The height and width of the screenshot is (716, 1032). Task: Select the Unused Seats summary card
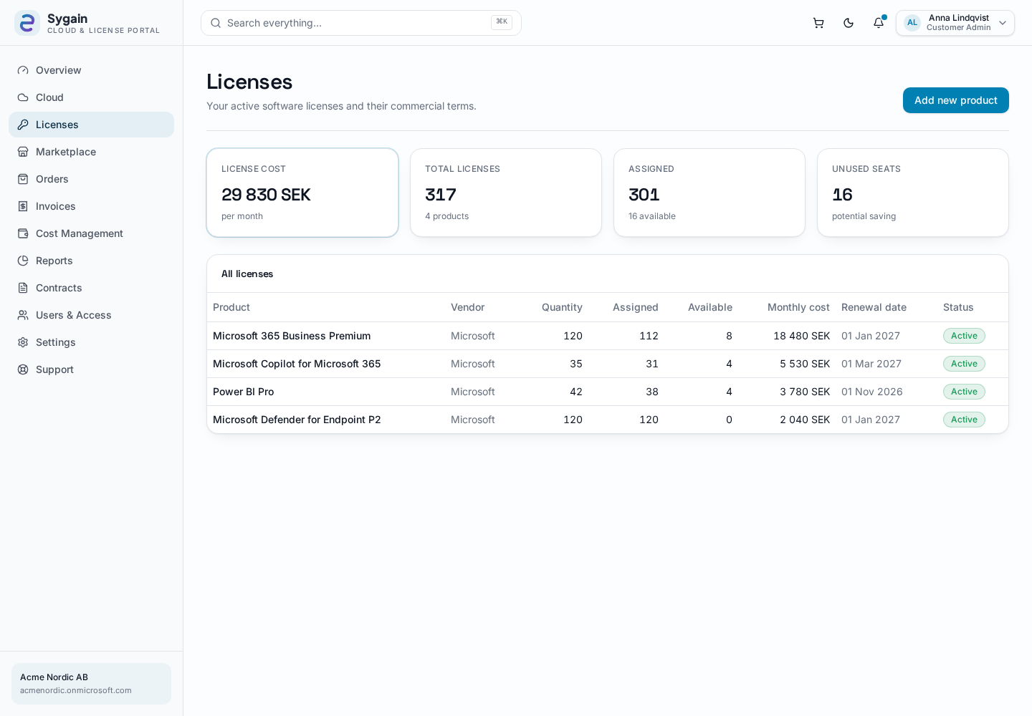pyautogui.click(x=913, y=193)
